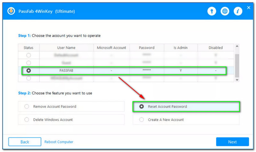
Task: Open the info about icon
Action: pyautogui.click(x=238, y=11)
